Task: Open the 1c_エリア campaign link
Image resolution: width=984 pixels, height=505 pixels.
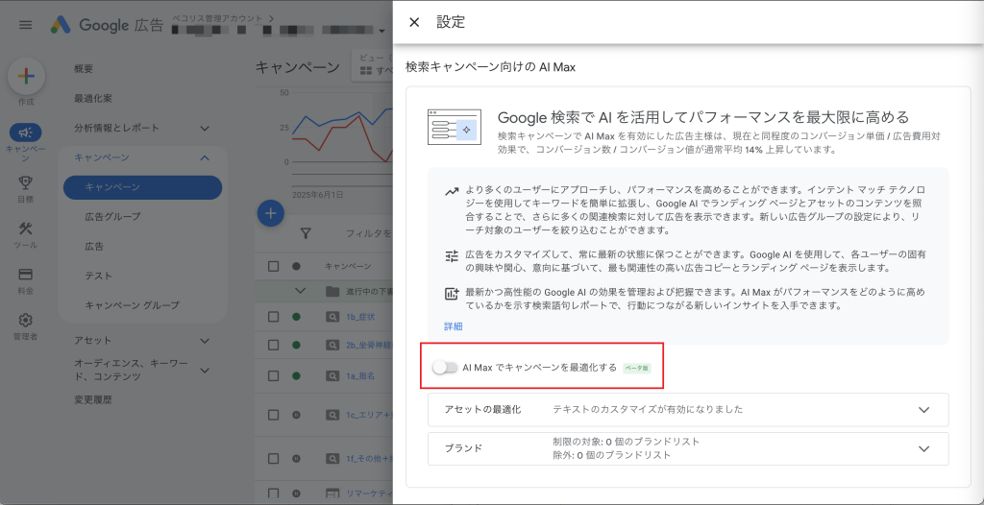Action: click(x=369, y=415)
